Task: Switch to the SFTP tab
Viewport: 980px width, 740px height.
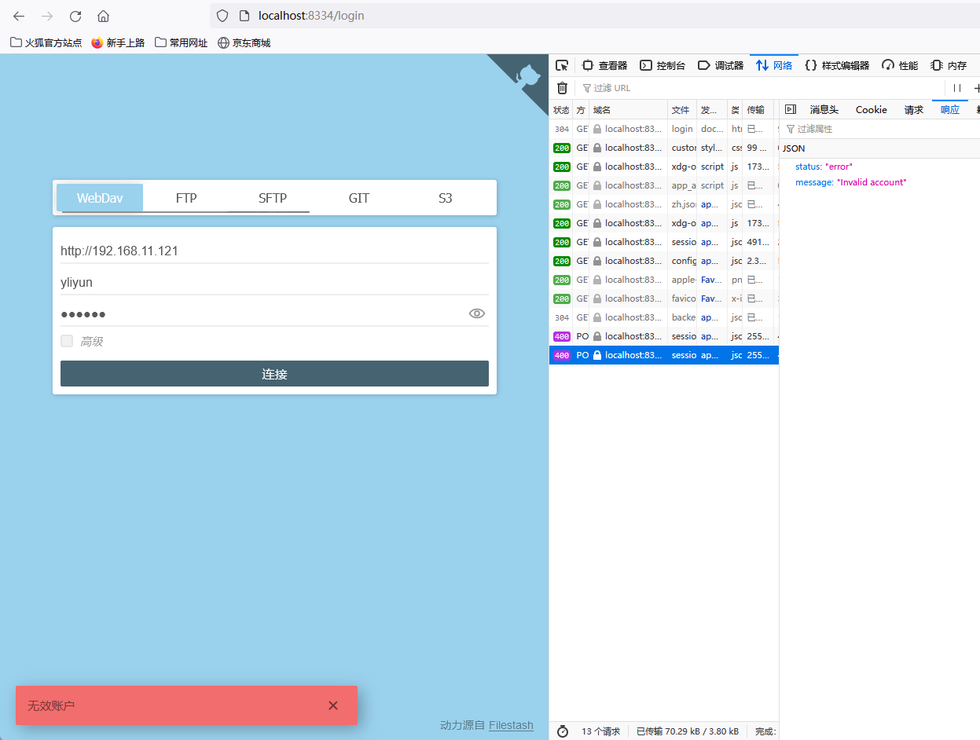Action: pyautogui.click(x=273, y=198)
